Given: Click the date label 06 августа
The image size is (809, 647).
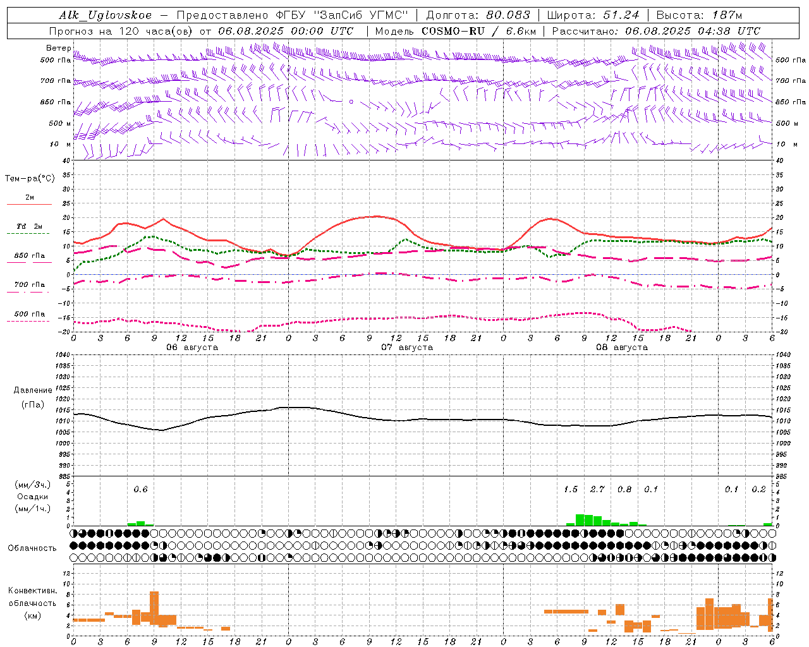Looking at the screenshot, I should pos(192,347).
